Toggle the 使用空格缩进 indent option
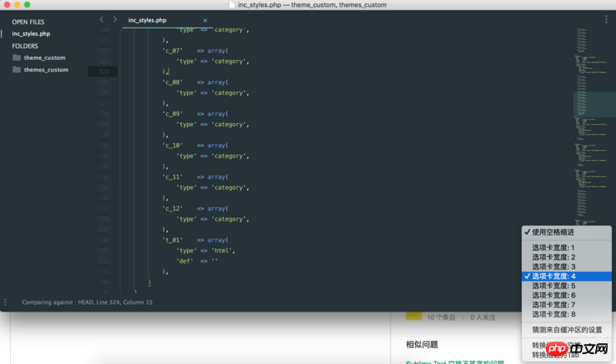616x364 pixels. click(x=552, y=232)
